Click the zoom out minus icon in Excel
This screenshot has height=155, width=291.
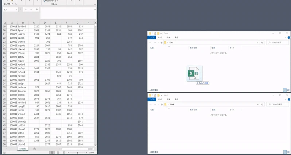coord(69,152)
